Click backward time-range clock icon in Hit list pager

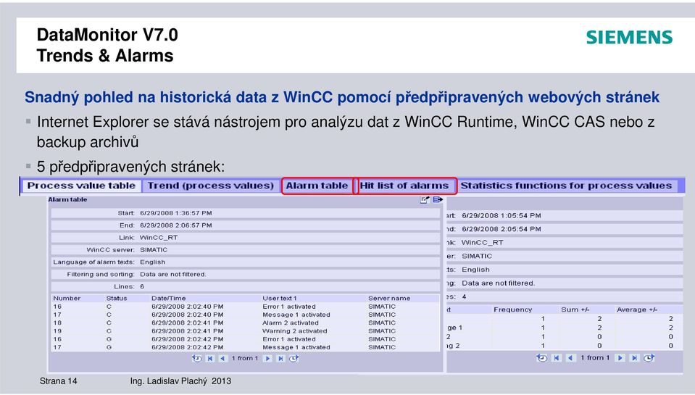[541, 358]
